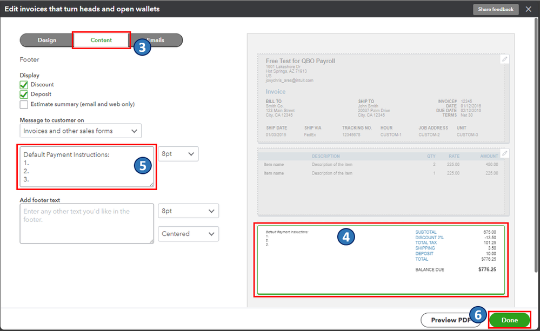
Task: Uncheck the Discount checkbox
Action: coord(24,85)
